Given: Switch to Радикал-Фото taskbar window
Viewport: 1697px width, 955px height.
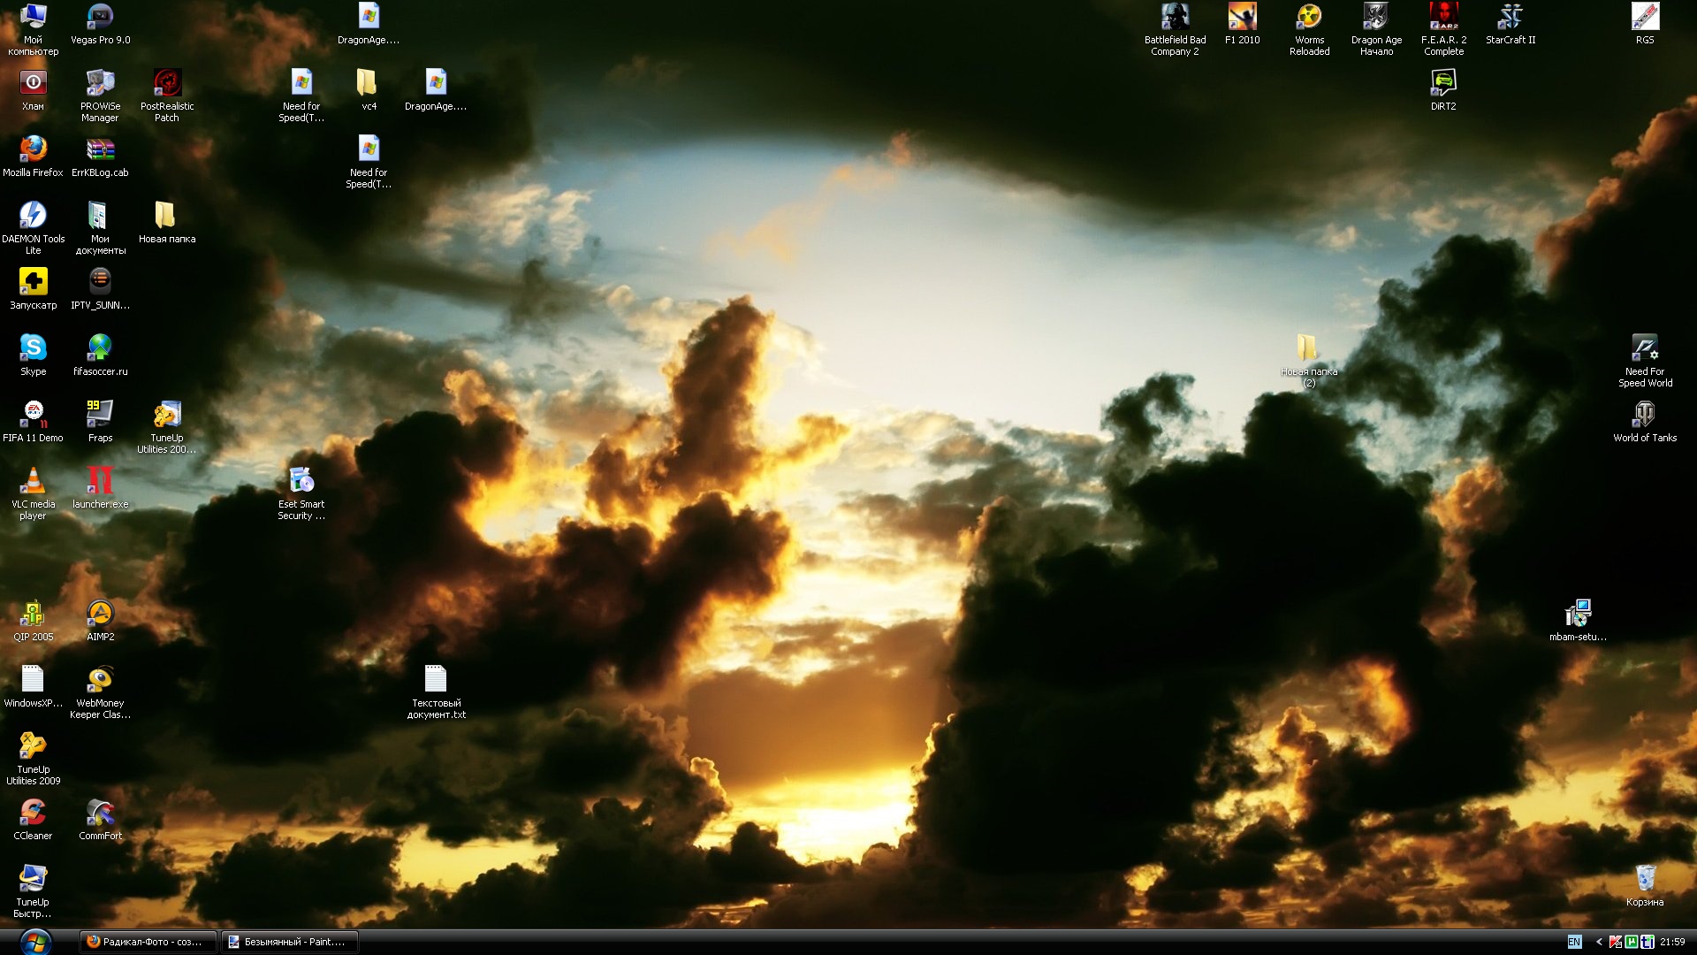Looking at the screenshot, I should [x=148, y=942].
